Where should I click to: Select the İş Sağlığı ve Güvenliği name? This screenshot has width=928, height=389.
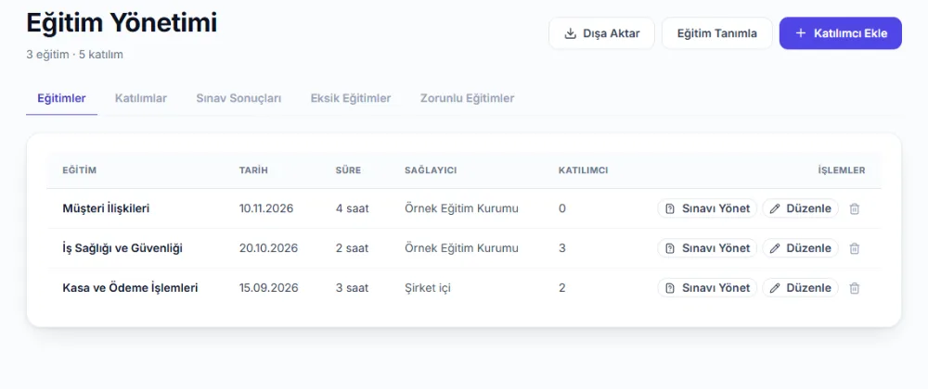coord(122,248)
